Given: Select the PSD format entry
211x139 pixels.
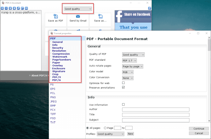Looking at the screenshot, I should [53, 118].
